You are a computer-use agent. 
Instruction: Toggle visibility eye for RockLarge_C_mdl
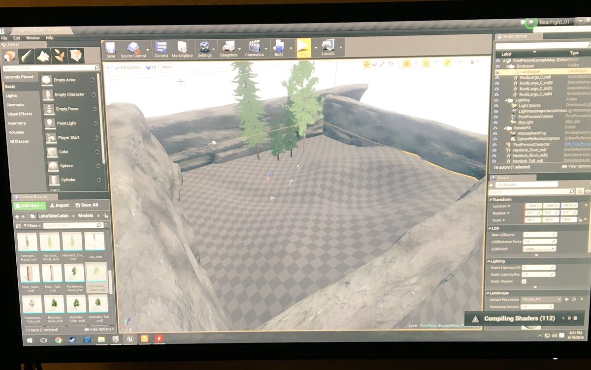coord(498,77)
